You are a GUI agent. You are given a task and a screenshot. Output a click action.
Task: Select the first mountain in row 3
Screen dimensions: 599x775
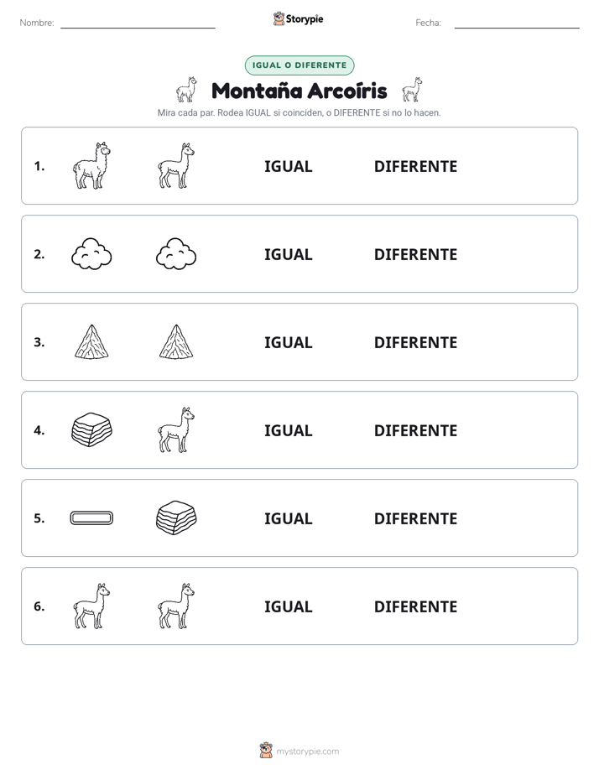point(91,341)
